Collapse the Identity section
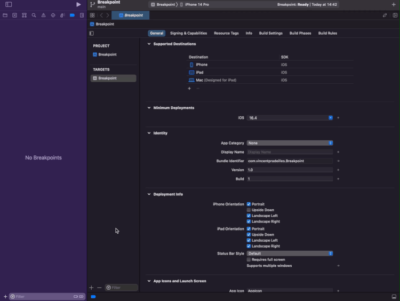The width and height of the screenshot is (400, 301). pos(149,133)
